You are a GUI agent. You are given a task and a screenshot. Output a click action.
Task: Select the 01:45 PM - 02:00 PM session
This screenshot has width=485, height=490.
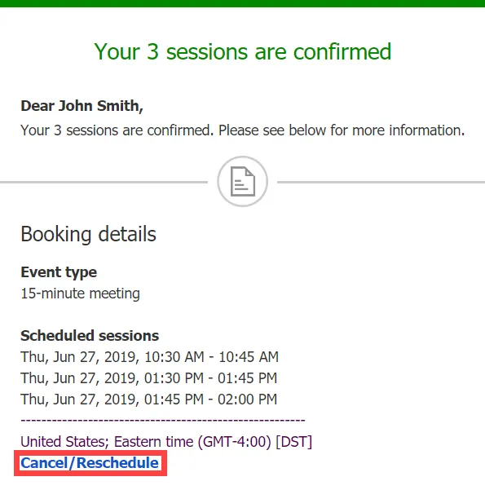point(148,400)
